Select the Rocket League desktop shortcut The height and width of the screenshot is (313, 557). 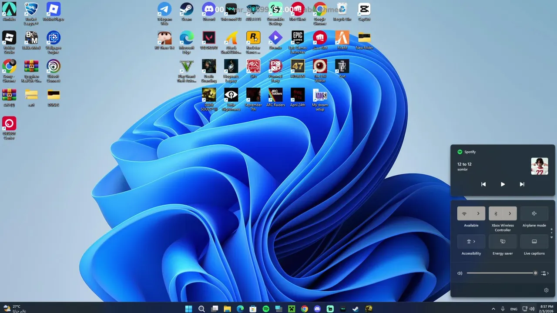pos(31,13)
